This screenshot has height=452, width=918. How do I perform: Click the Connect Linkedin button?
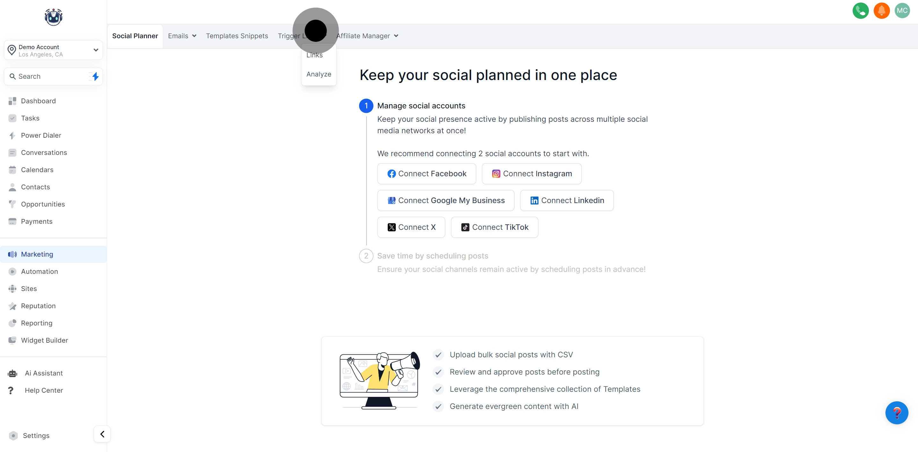click(567, 200)
